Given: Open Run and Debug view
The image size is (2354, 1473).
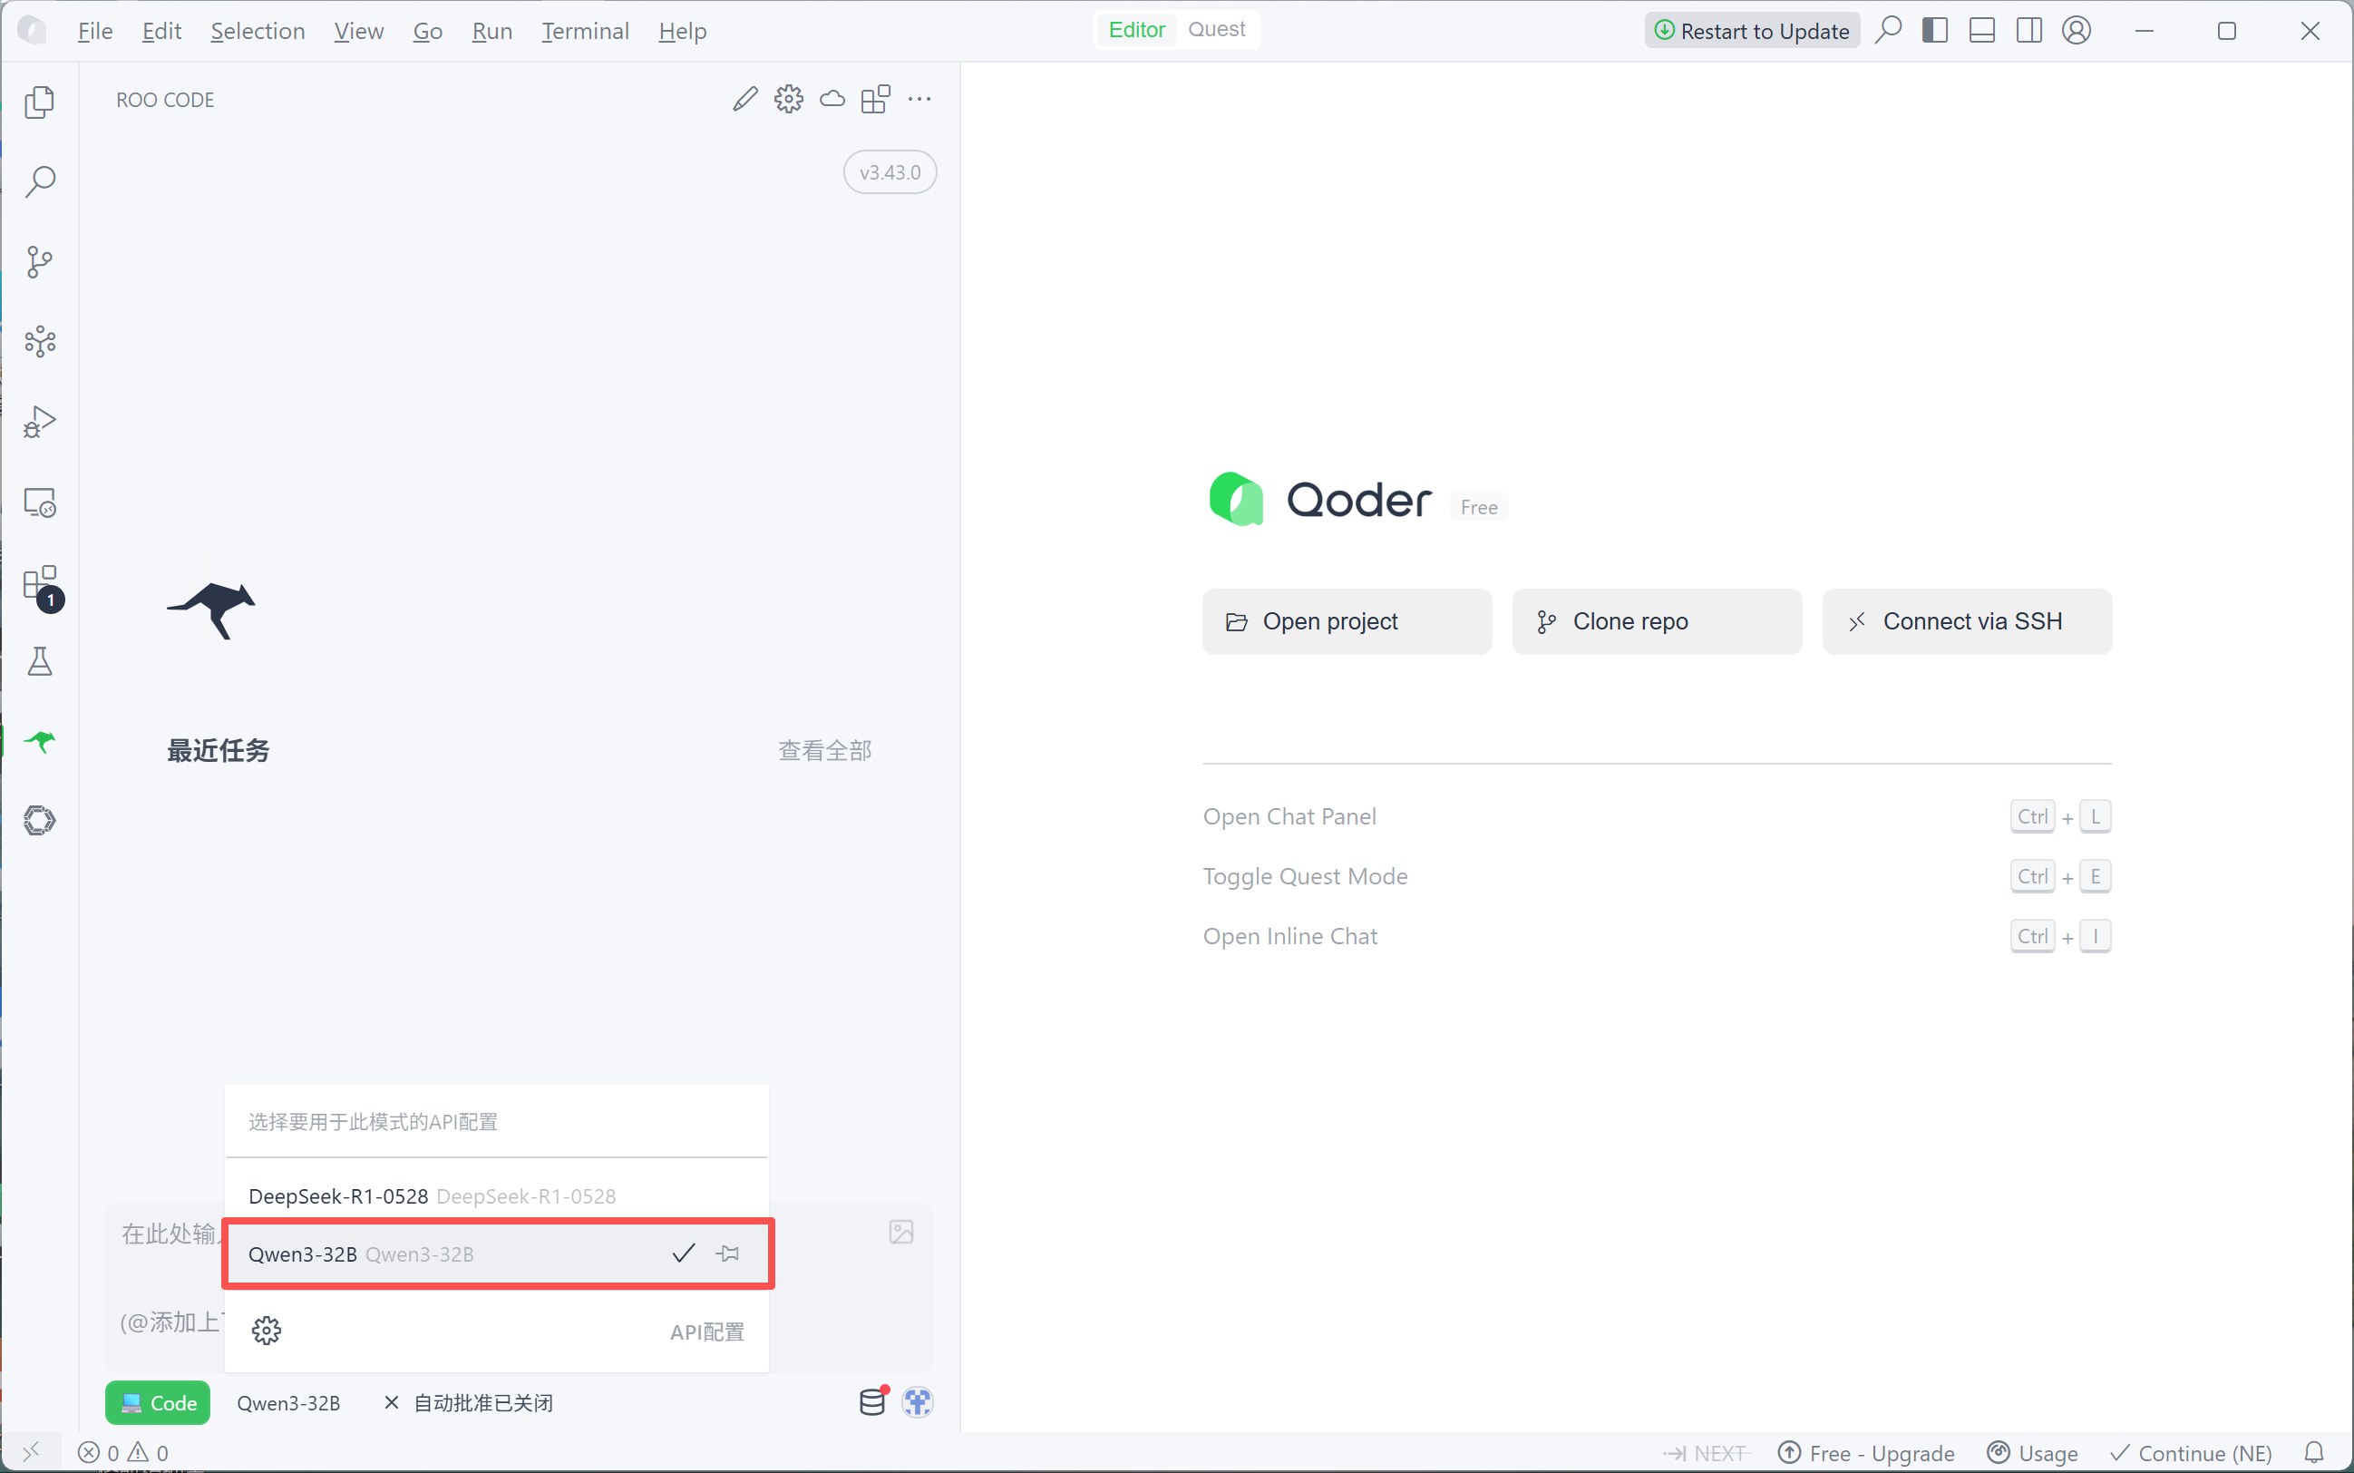Looking at the screenshot, I should click(x=39, y=422).
